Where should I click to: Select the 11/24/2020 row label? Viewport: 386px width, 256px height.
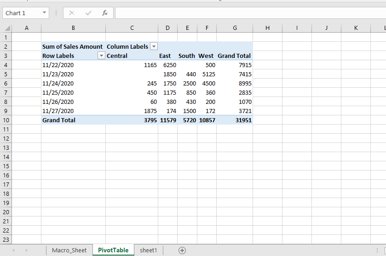coord(73,83)
